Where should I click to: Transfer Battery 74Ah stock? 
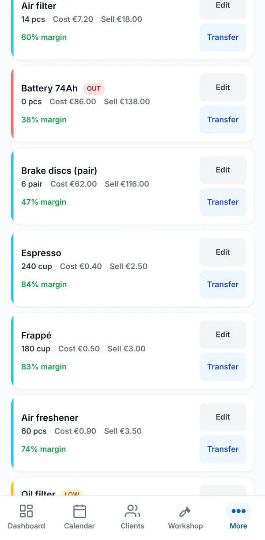[223, 120]
